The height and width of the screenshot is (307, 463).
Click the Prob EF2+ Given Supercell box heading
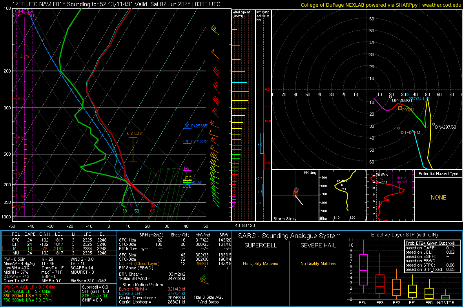[x=430, y=243]
